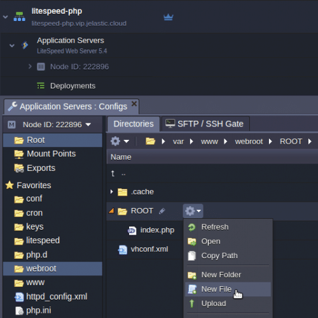Screen dimensions: 318x318
Task: Click the pencil rename icon beside ROOT
Action: tap(162, 211)
